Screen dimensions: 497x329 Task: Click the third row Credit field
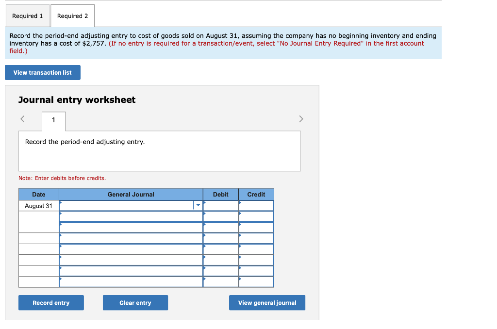(x=256, y=227)
